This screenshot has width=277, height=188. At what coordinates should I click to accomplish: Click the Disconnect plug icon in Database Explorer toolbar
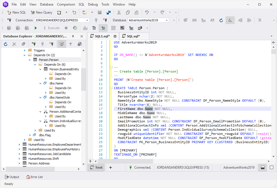pyautogui.click(x=51, y=44)
